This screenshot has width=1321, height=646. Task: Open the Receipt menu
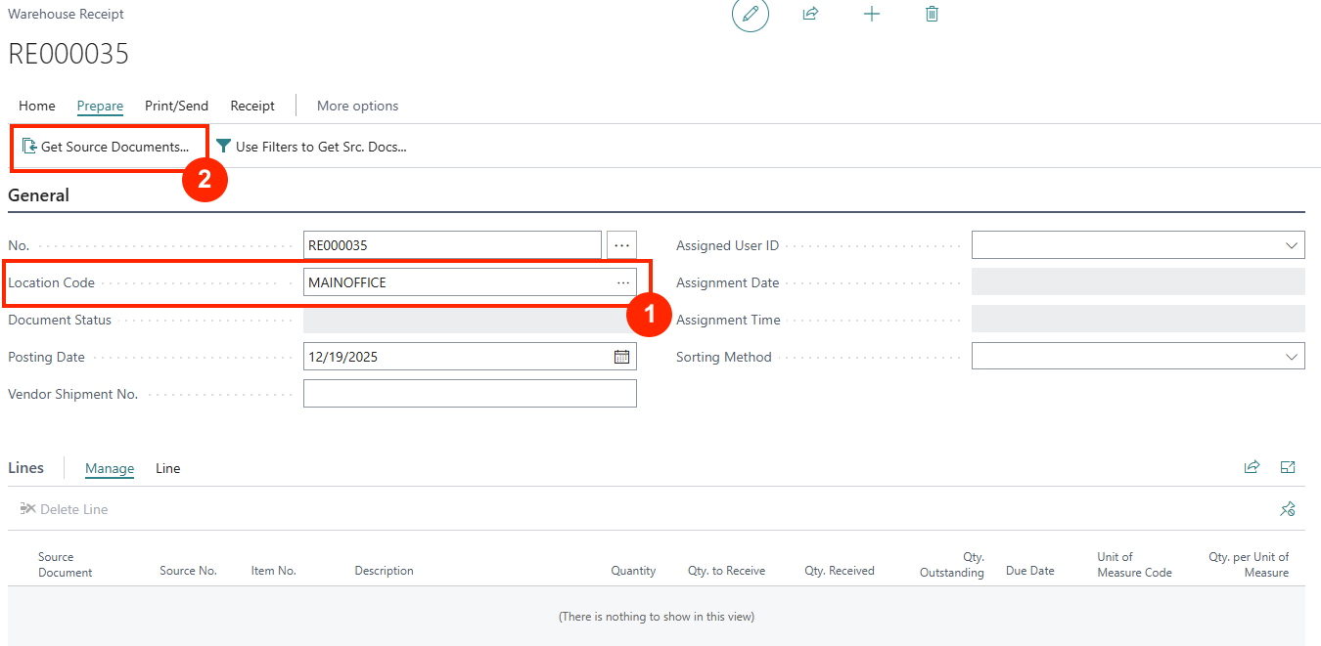coord(252,106)
